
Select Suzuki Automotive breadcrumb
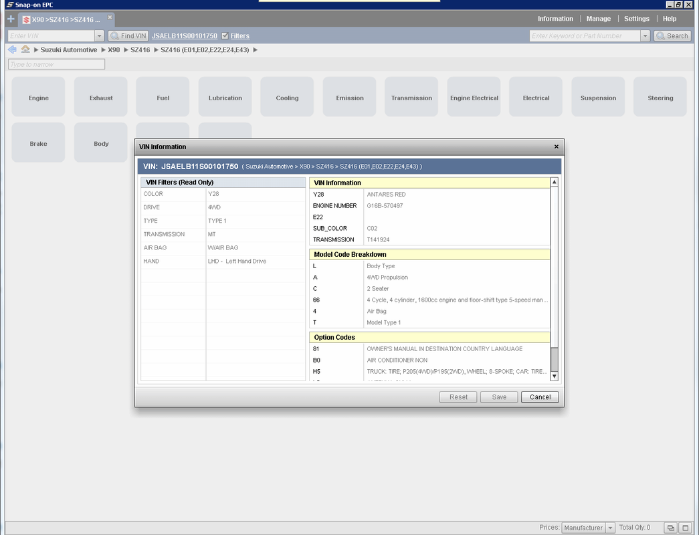pos(69,50)
